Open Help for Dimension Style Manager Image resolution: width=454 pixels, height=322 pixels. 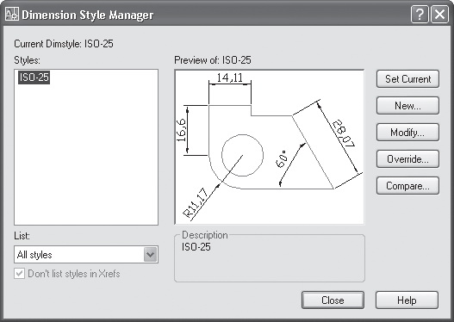[407, 300]
